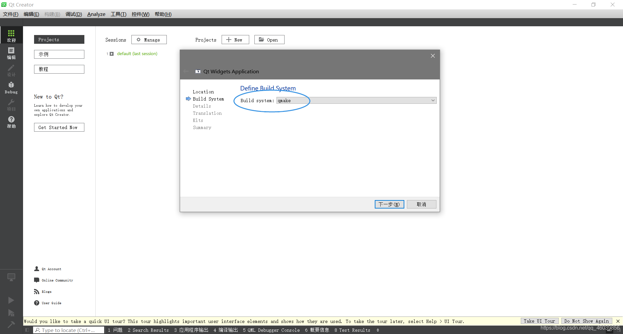623x334 pixels.
Task: Open the 编辑(E) menu
Action: 31,14
